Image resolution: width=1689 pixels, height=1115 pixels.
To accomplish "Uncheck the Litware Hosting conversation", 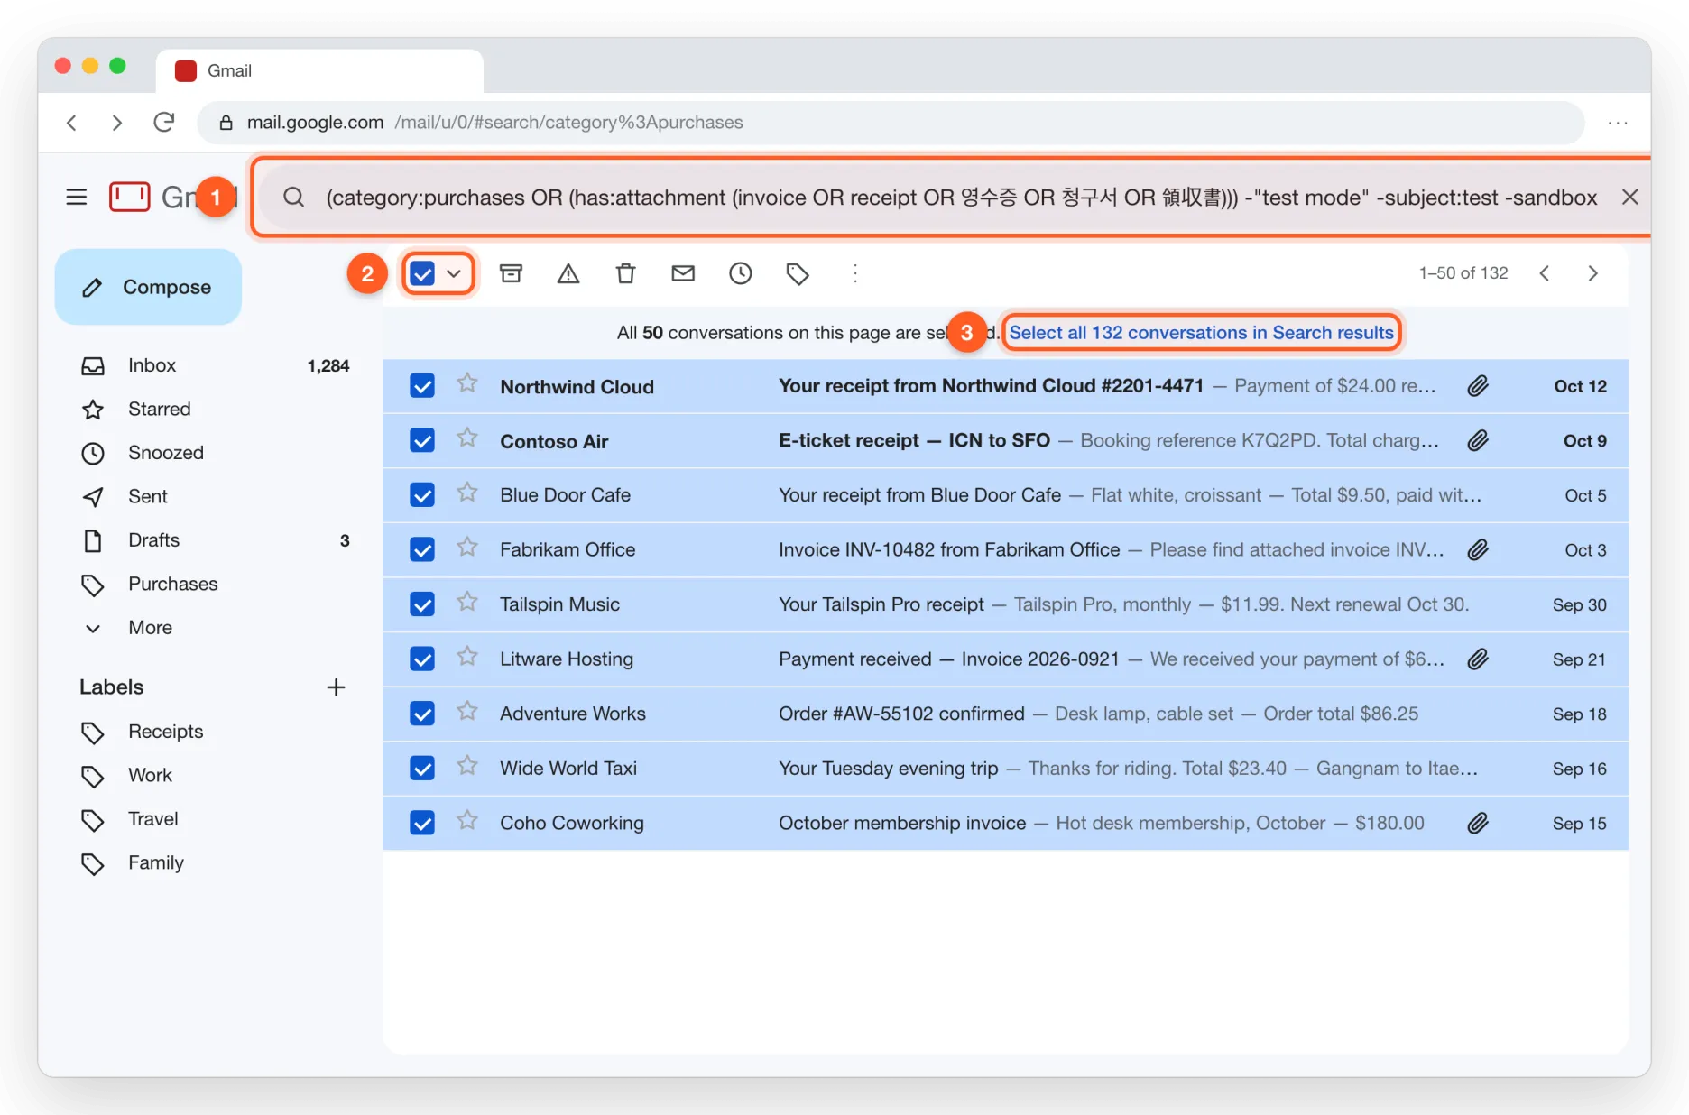I will (422, 659).
